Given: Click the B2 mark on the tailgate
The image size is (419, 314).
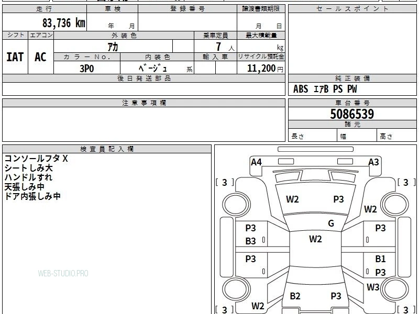Looking at the screenshot, I should 295,296.
